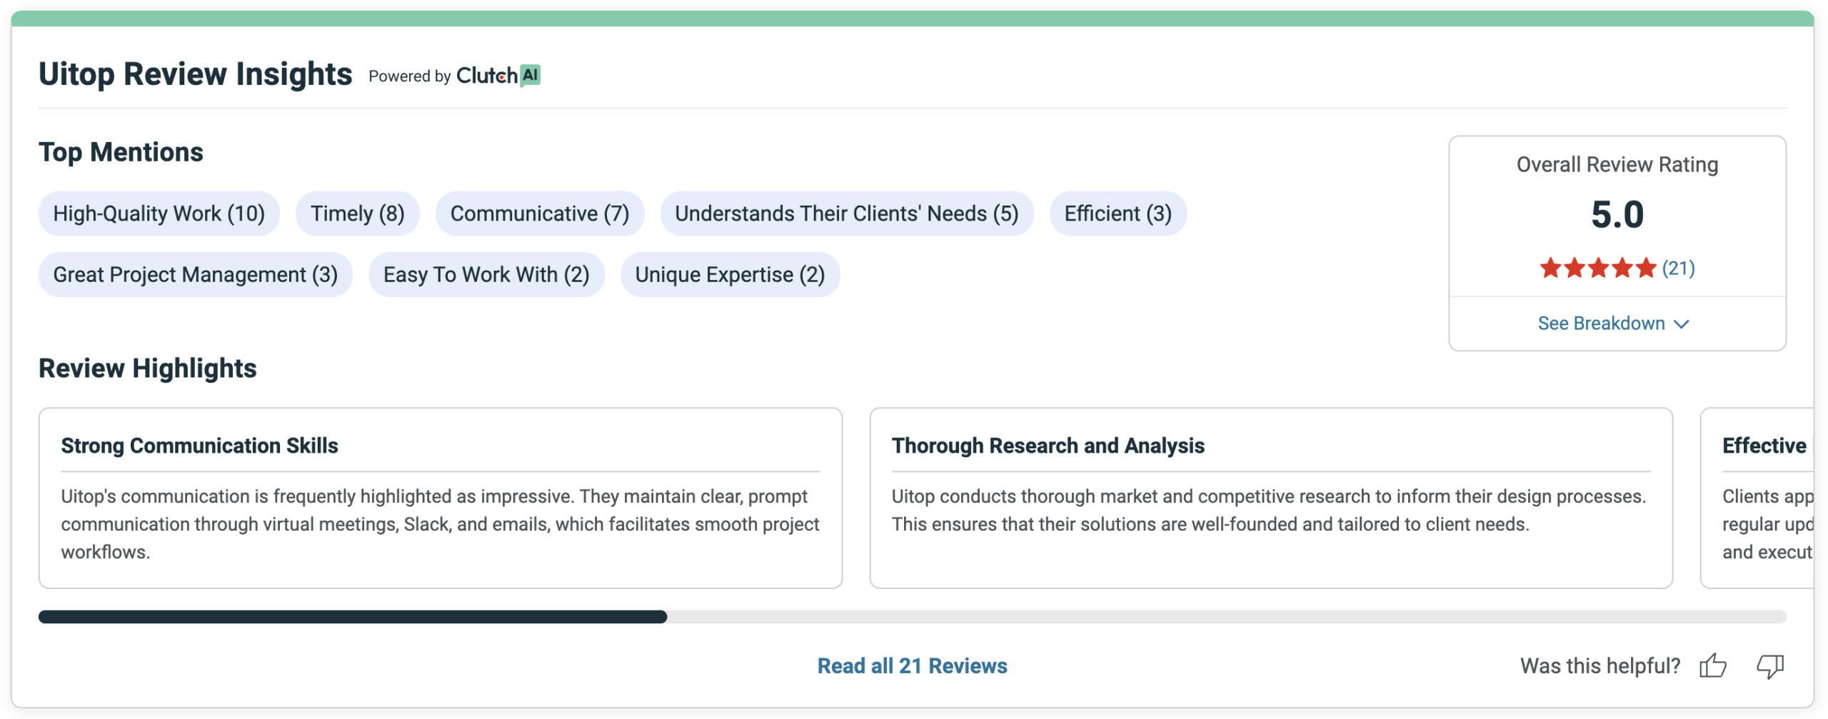Select the High-Quality Work (10) mention tag
Image resolution: width=1828 pixels, height=719 pixels.
pyautogui.click(x=159, y=213)
